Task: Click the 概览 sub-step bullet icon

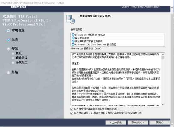Action: pos(13,53)
